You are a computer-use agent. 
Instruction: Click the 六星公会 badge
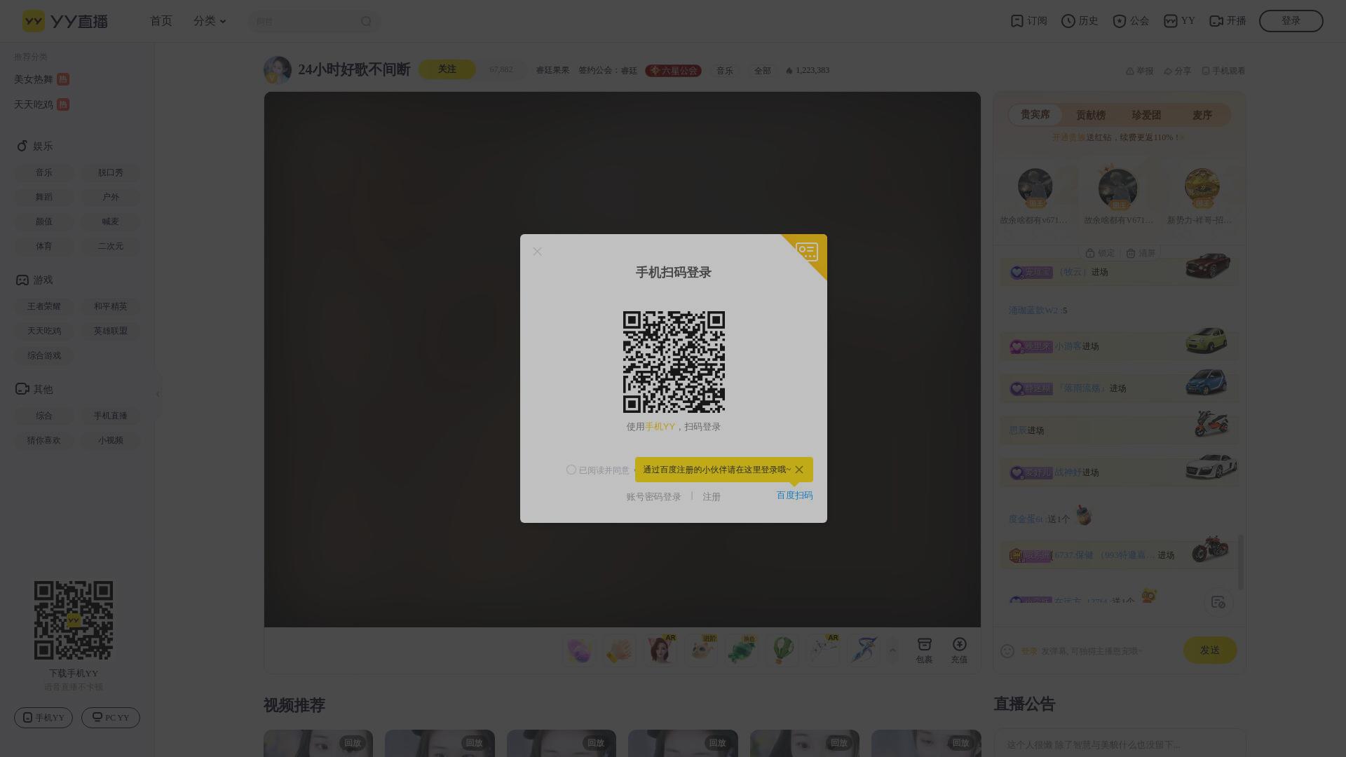point(673,71)
